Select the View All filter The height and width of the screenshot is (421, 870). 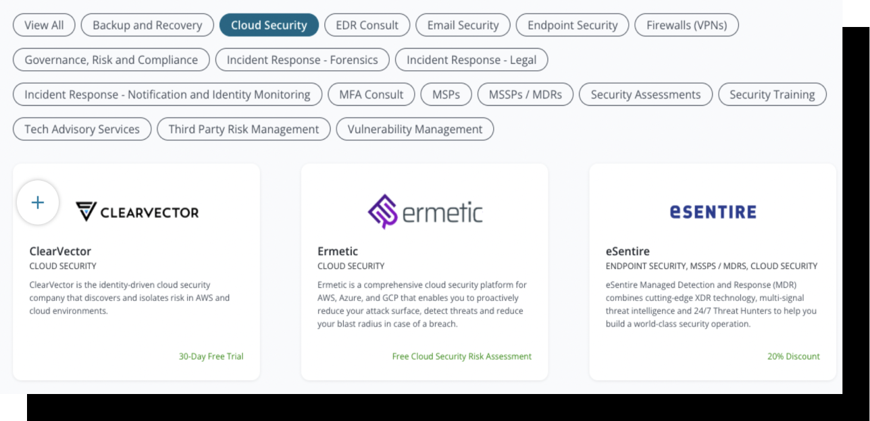point(44,25)
